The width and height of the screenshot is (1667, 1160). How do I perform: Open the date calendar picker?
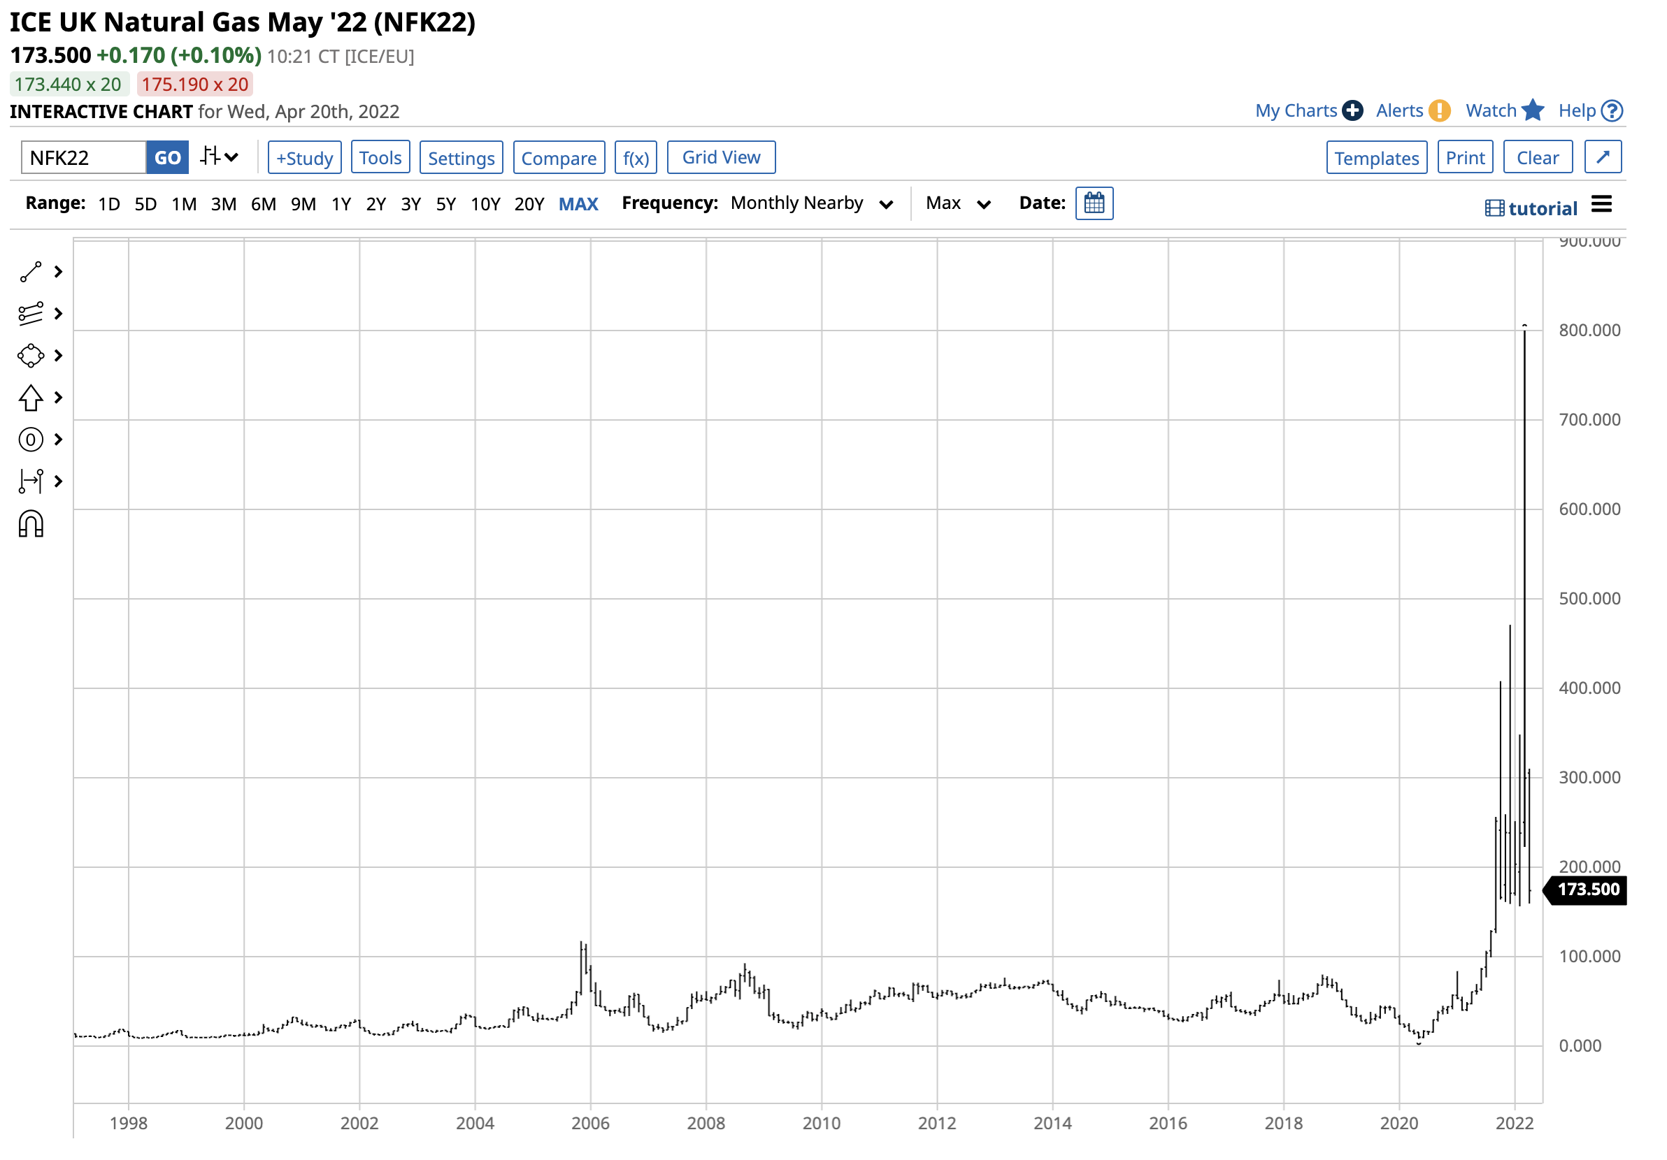(1094, 203)
